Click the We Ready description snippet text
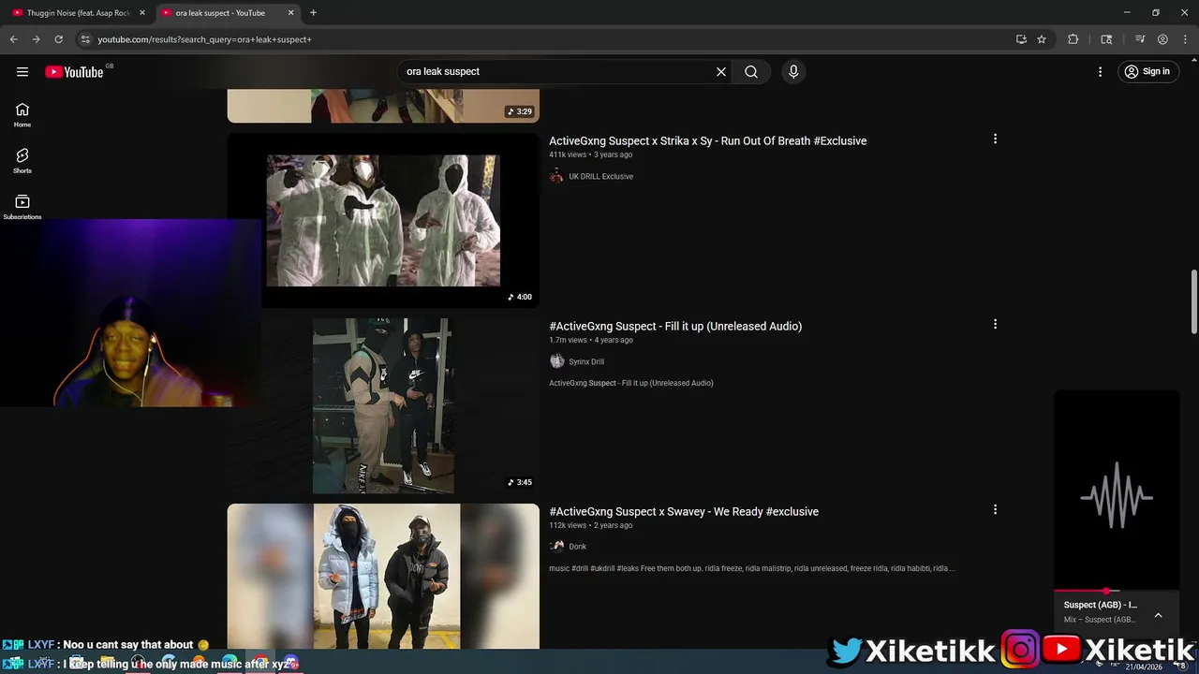The image size is (1199, 674). coord(752,568)
